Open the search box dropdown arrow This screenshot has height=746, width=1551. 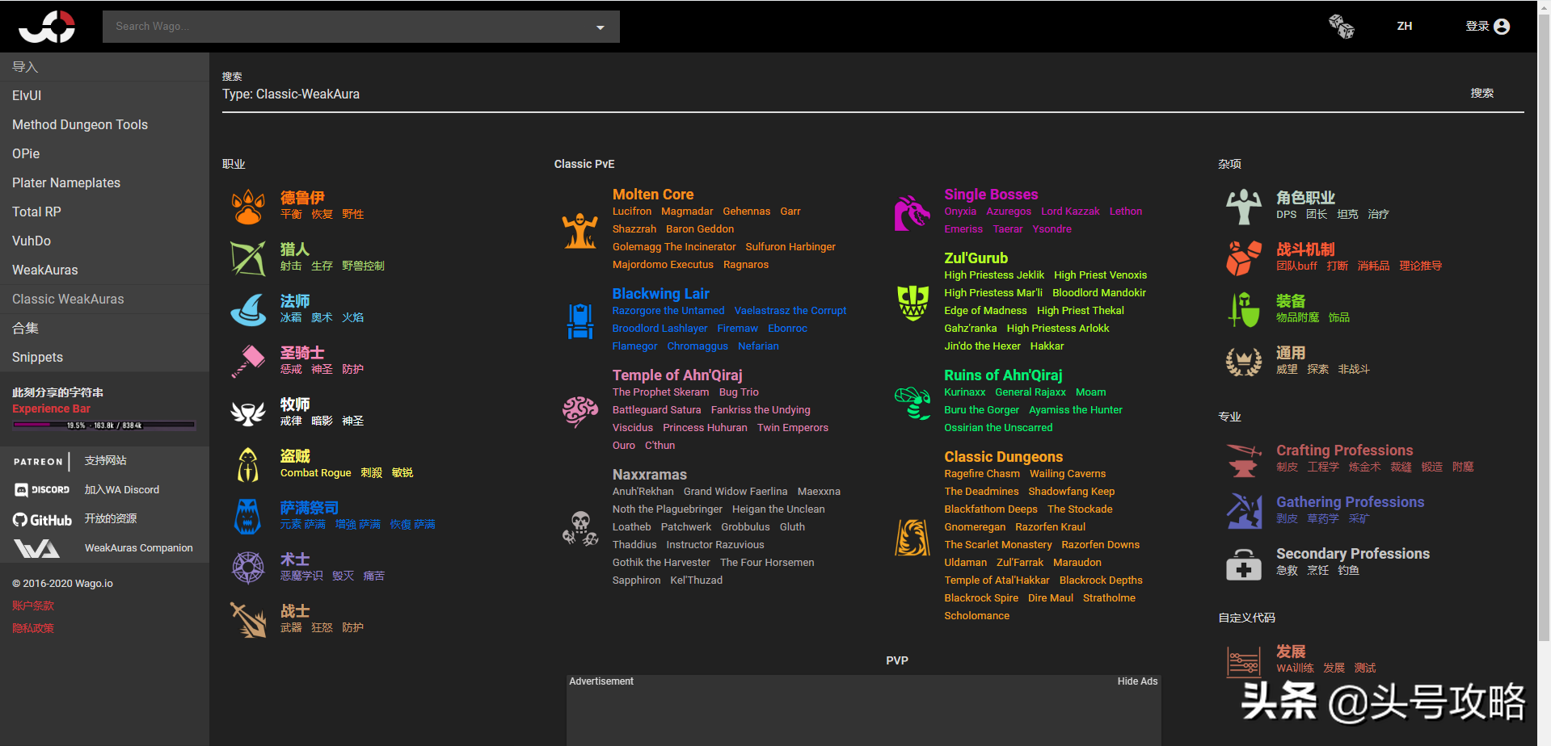click(x=600, y=27)
